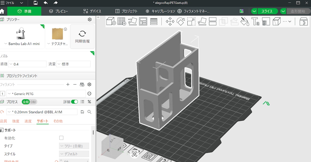Open the 強度 settings tab
This screenshot has height=162, width=311.
point(16,121)
